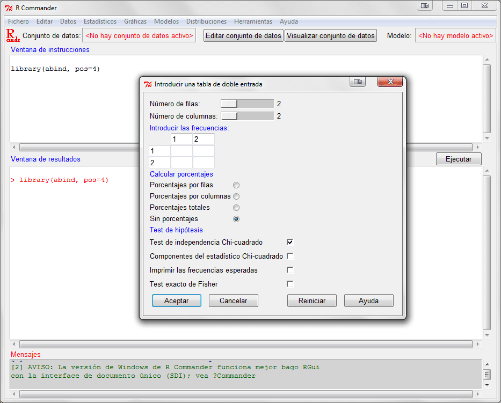Click column header field labeled 2
The width and height of the screenshot is (501, 403).
(x=204, y=139)
